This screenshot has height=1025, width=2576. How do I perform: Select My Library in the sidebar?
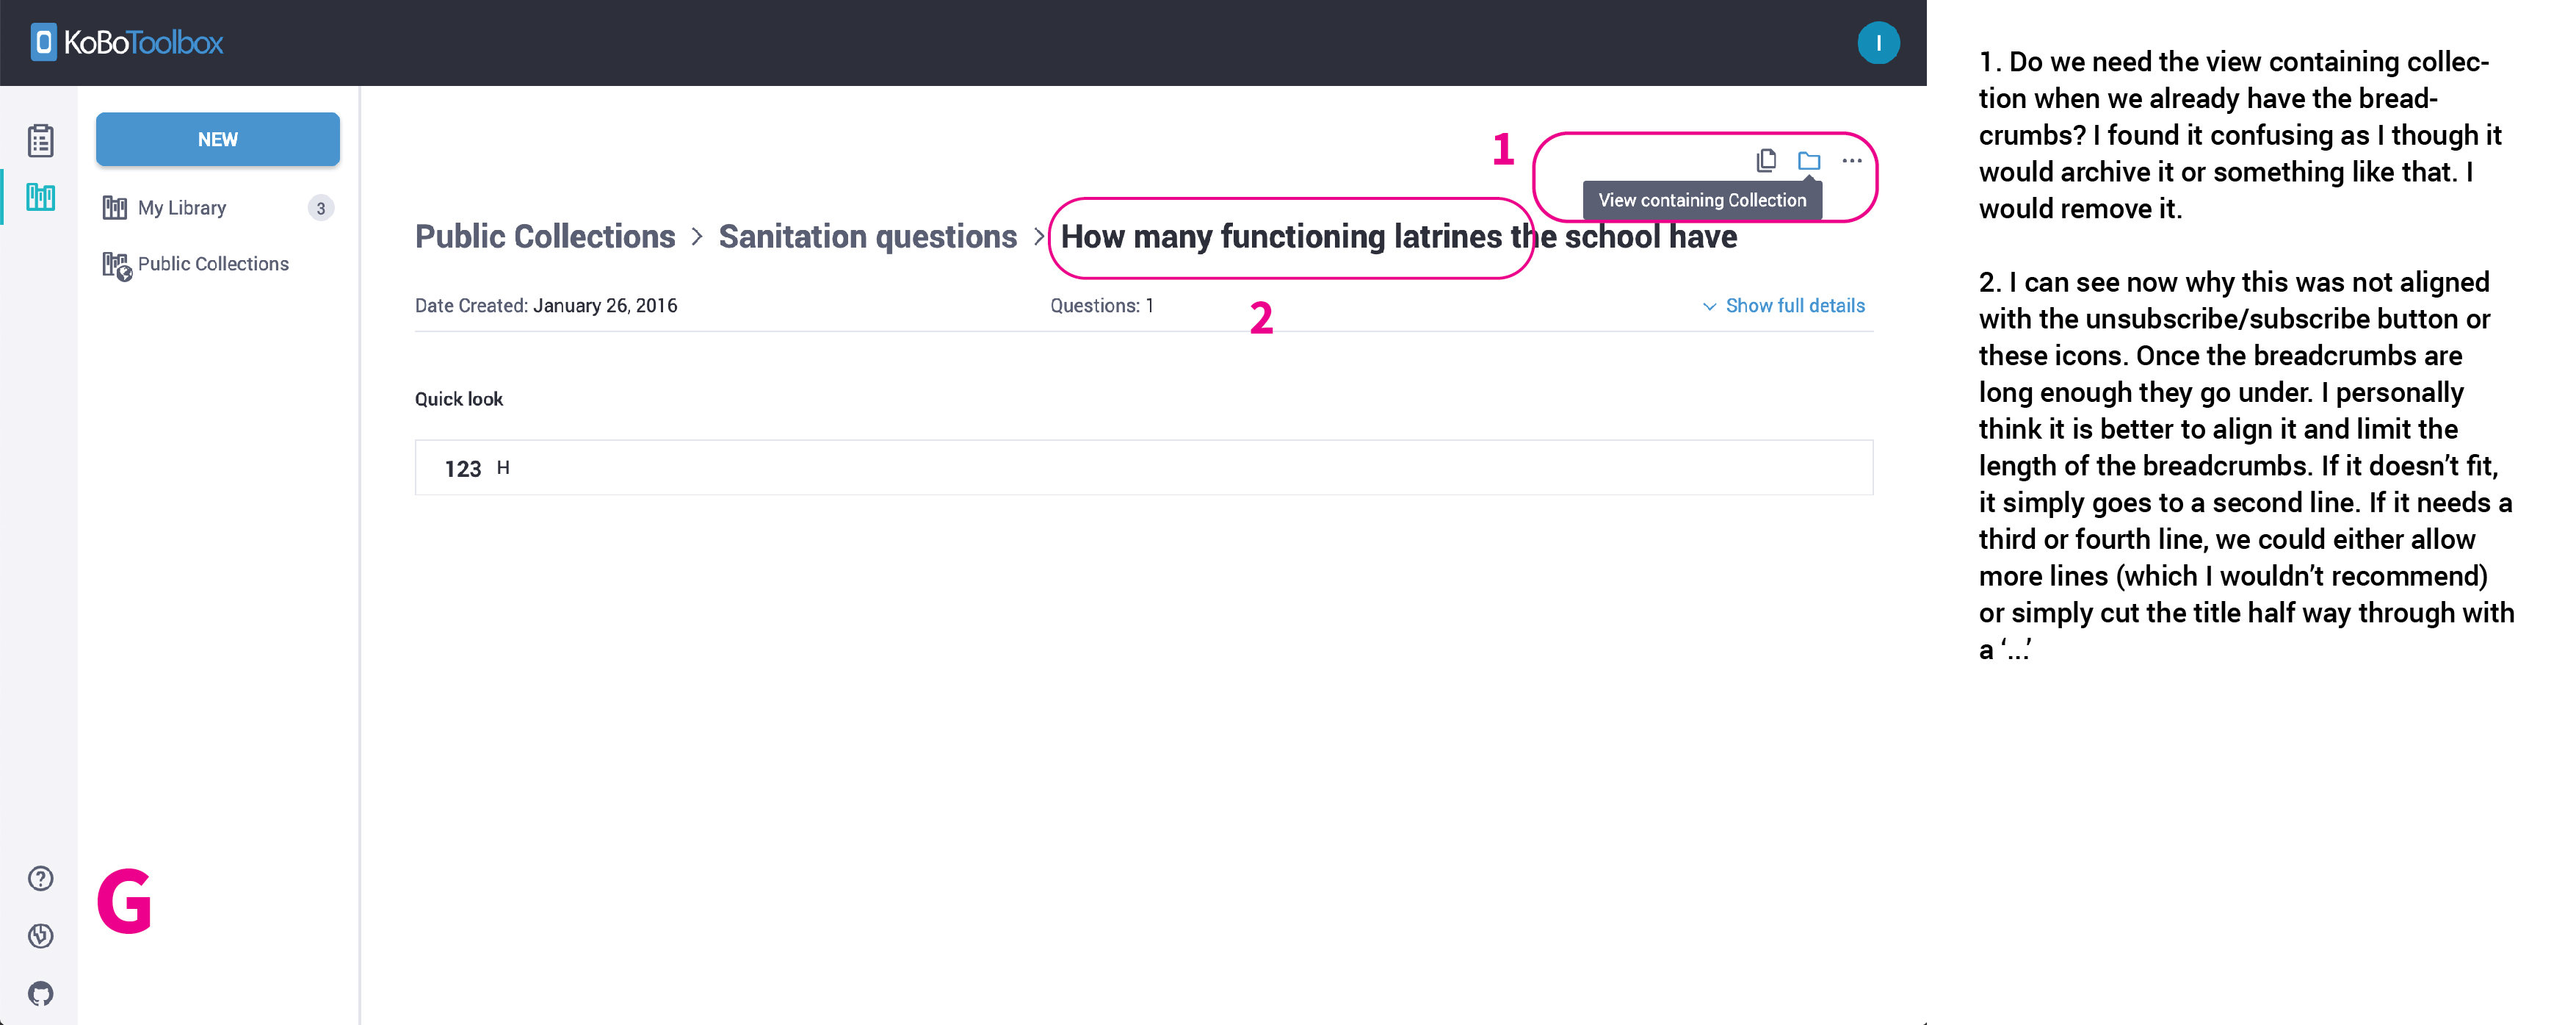pos(183,207)
